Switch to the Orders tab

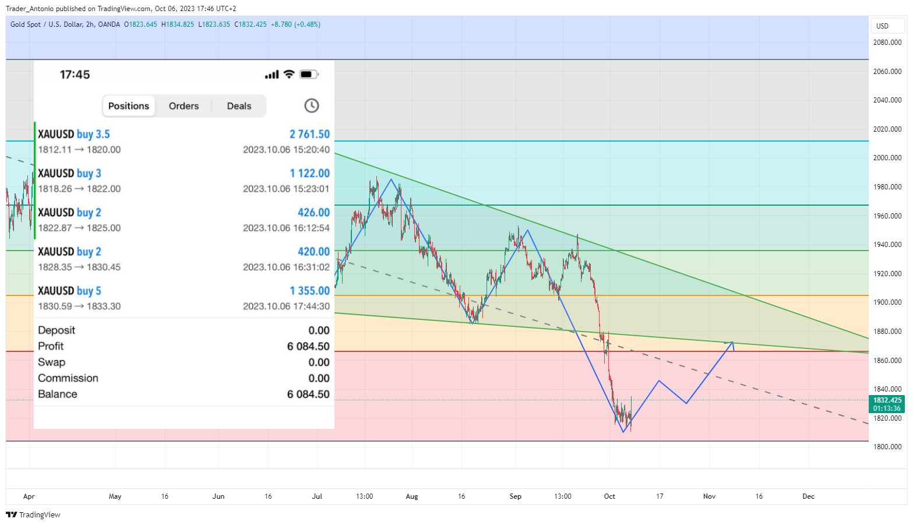point(184,106)
